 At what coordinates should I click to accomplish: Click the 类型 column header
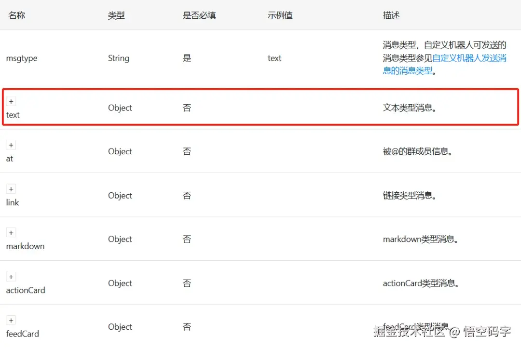click(x=116, y=15)
